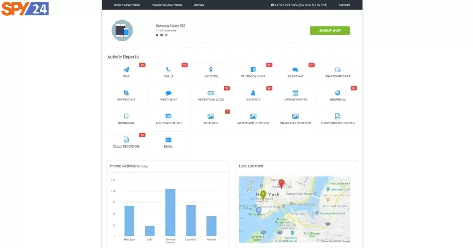Open the Skype Chat report

click(x=127, y=96)
